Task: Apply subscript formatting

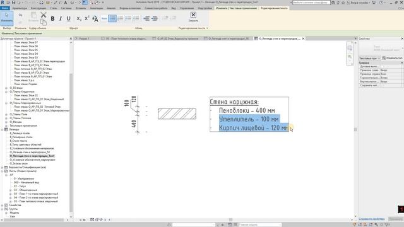Action: coord(79,18)
